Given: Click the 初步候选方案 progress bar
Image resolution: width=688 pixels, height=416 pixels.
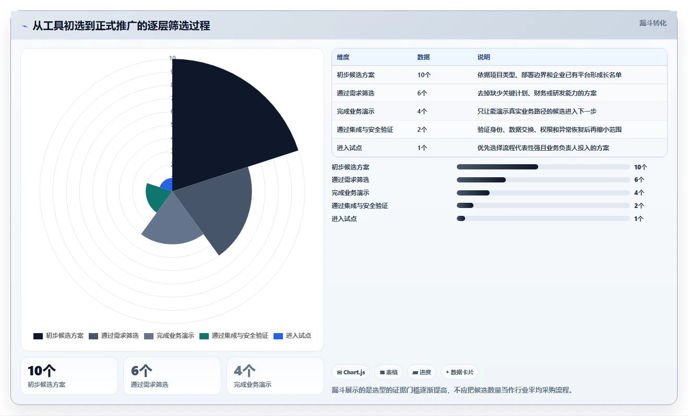Looking at the screenshot, I should 543,167.
